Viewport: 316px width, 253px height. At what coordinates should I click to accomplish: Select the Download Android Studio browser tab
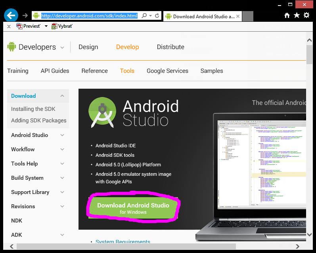pyautogui.click(x=202, y=16)
